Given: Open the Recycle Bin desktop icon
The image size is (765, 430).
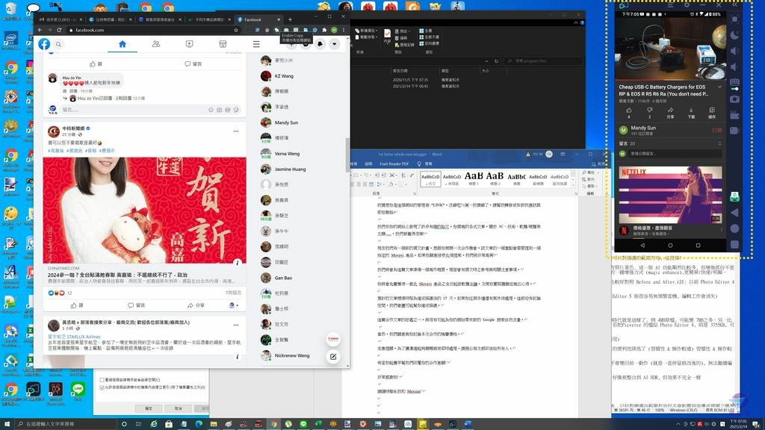Looking at the screenshot, I should (x=10, y=10).
